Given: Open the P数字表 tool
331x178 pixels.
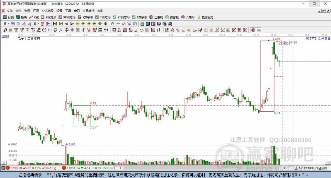Looking at the screenshot, I should click(85, 17).
